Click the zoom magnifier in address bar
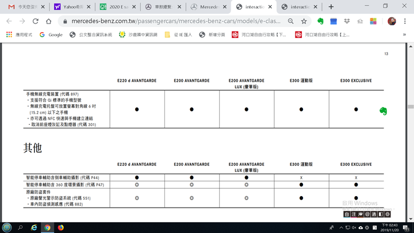The image size is (414, 233). 291,21
